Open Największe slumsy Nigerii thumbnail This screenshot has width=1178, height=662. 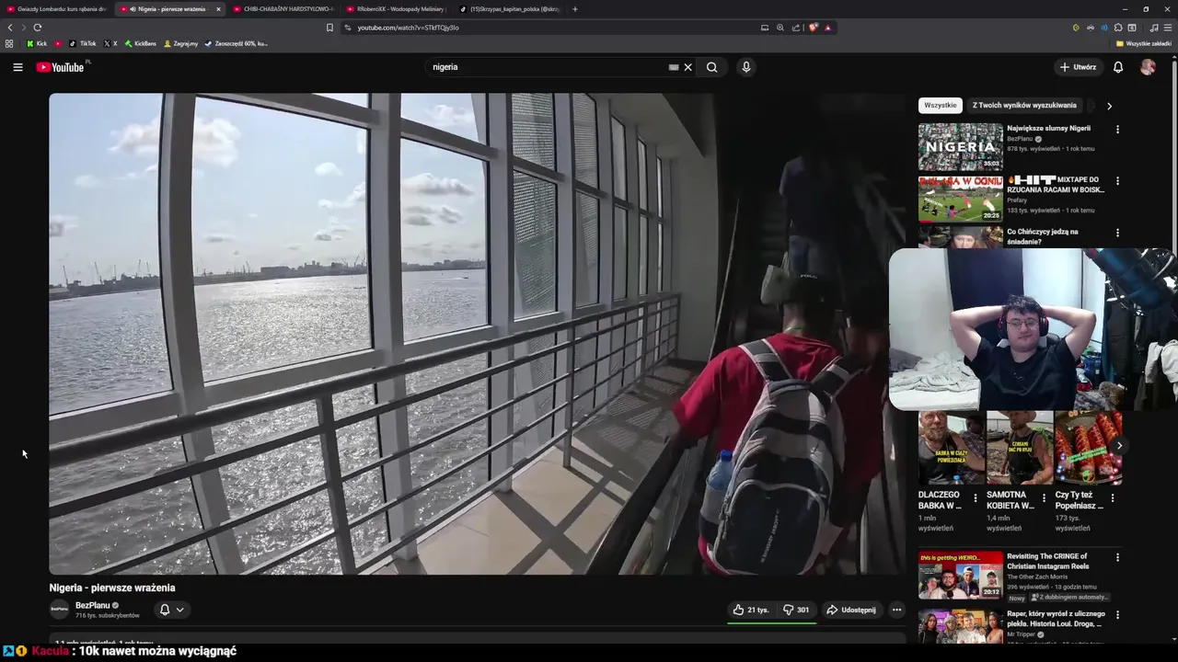(x=960, y=147)
